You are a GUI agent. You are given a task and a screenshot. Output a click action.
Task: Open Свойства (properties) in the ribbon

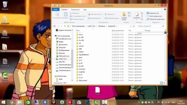tap(136, 16)
